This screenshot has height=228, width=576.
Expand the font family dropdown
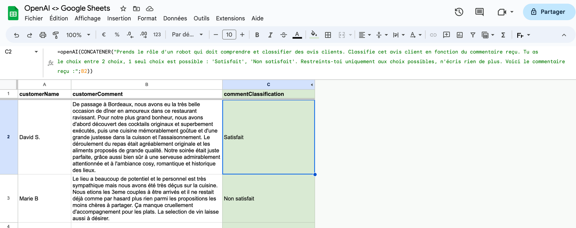(x=187, y=35)
